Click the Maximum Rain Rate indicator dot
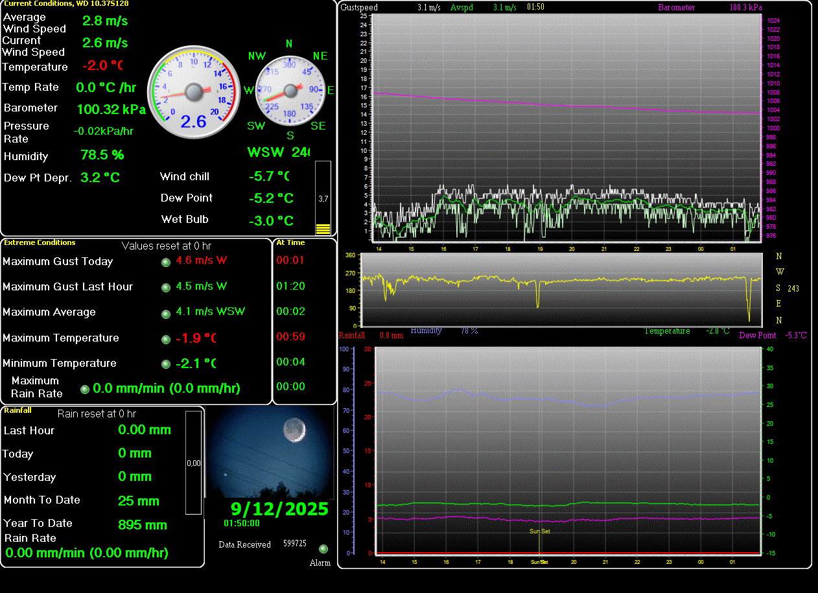Image resolution: width=818 pixels, height=593 pixels. (x=85, y=389)
